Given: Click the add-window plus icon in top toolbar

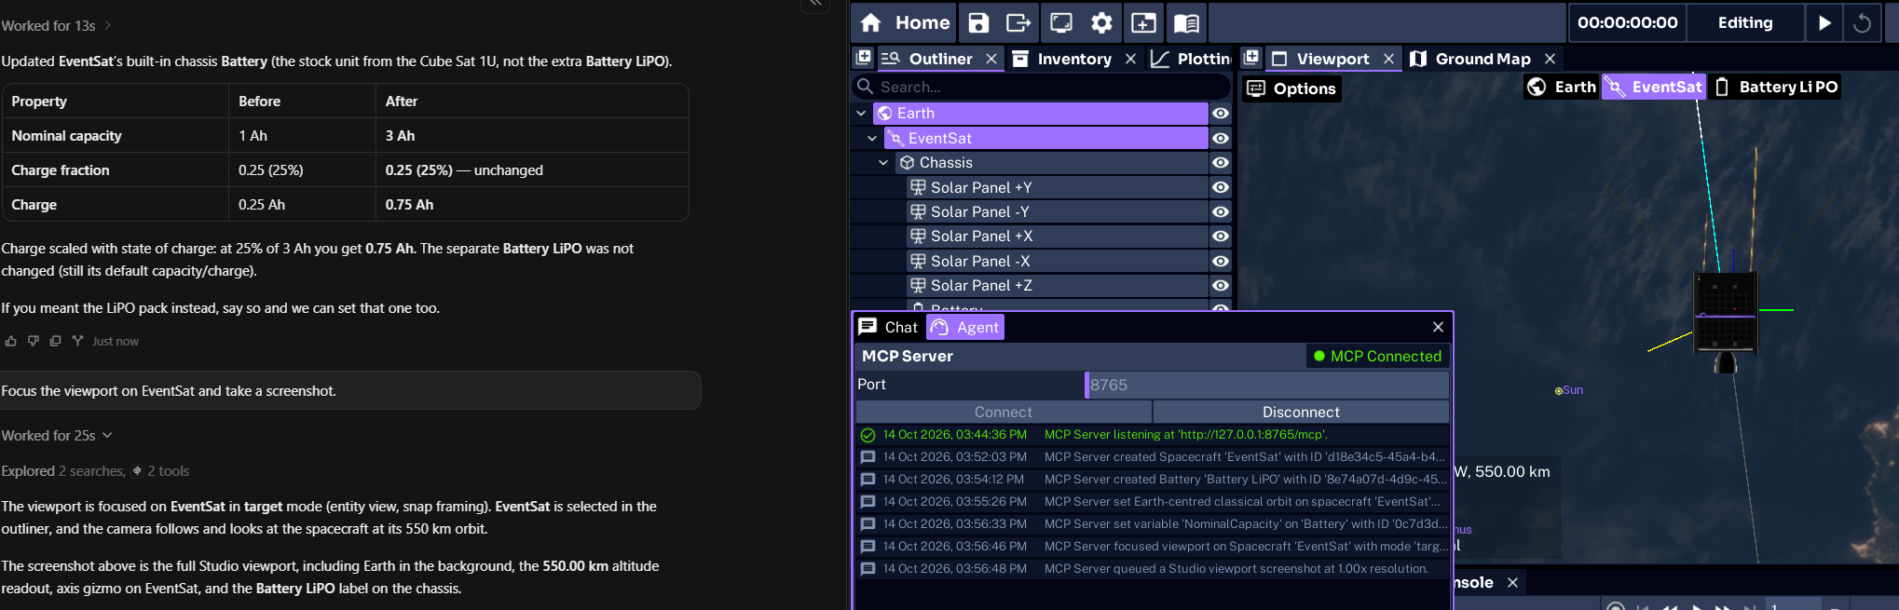Looking at the screenshot, I should (1143, 22).
